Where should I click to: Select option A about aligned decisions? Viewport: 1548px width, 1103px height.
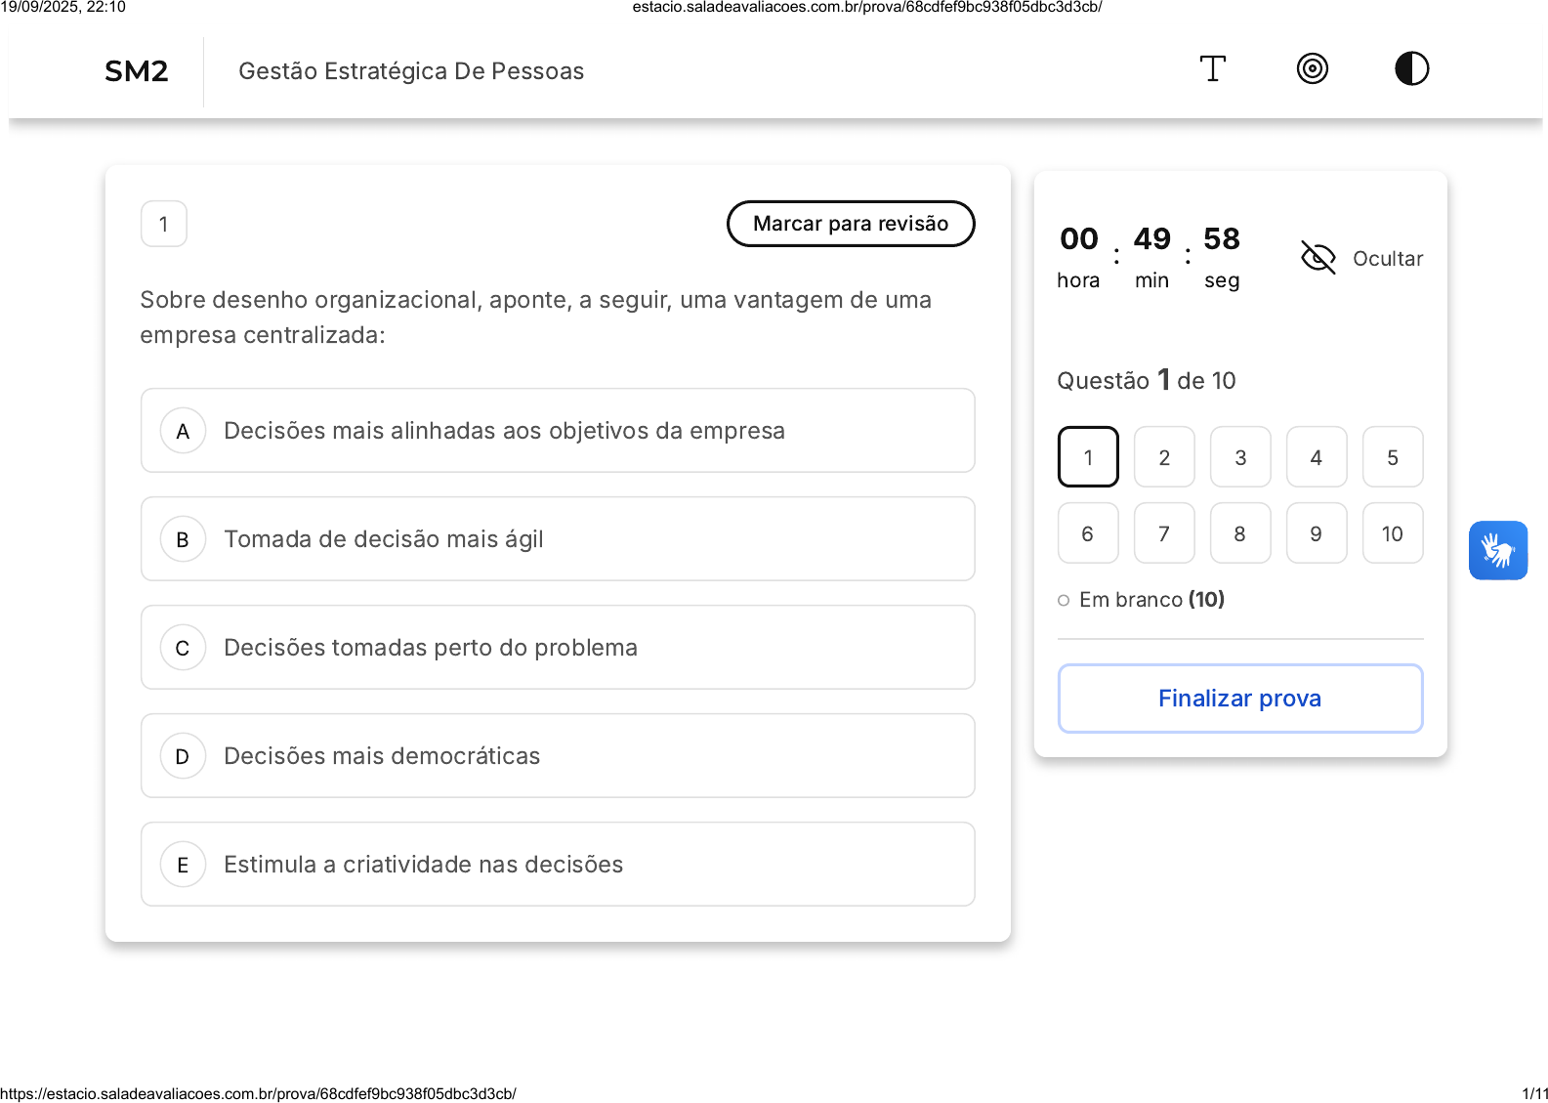(558, 431)
